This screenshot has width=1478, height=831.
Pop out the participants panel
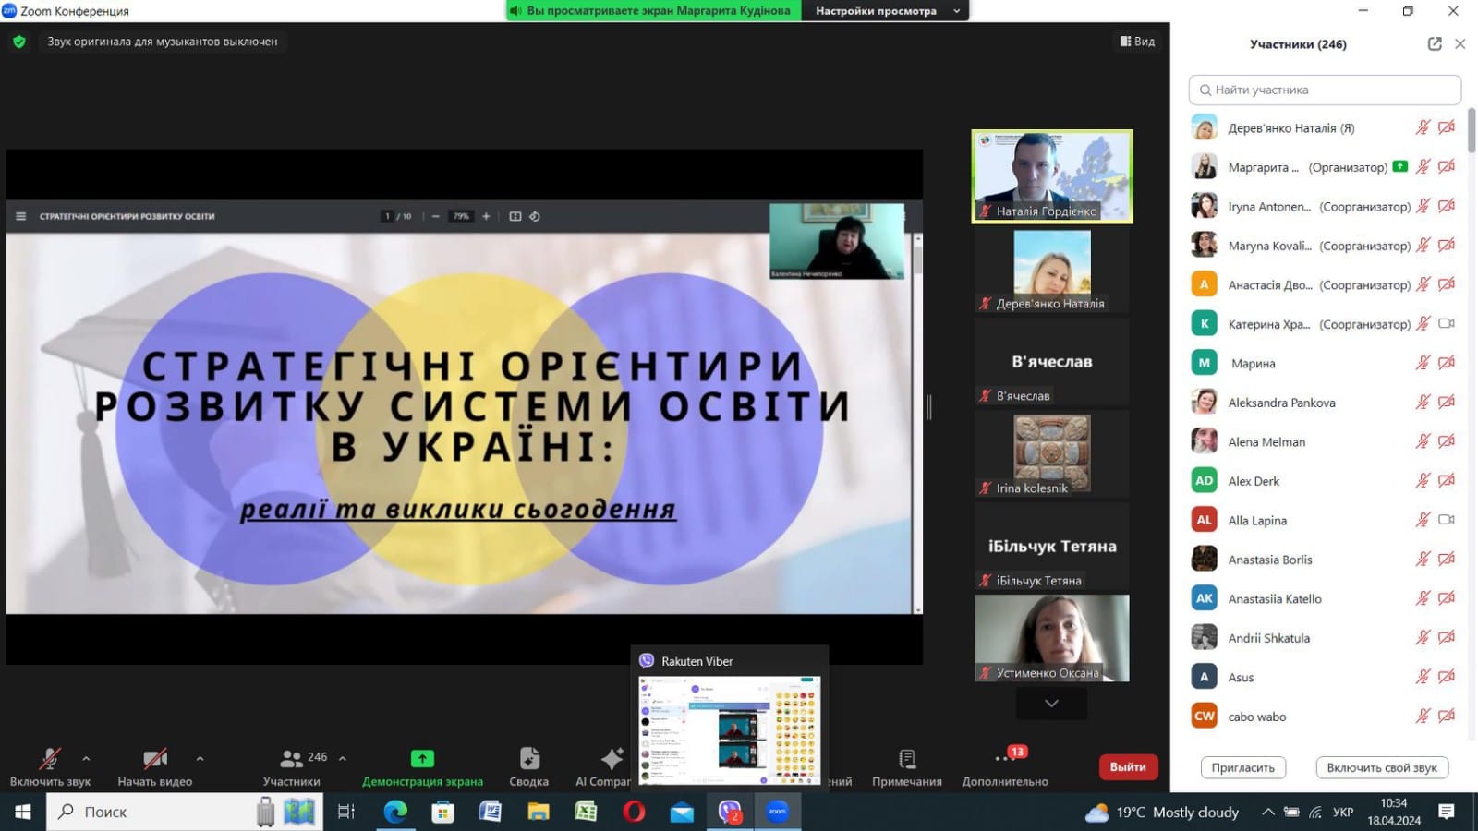1435,43
